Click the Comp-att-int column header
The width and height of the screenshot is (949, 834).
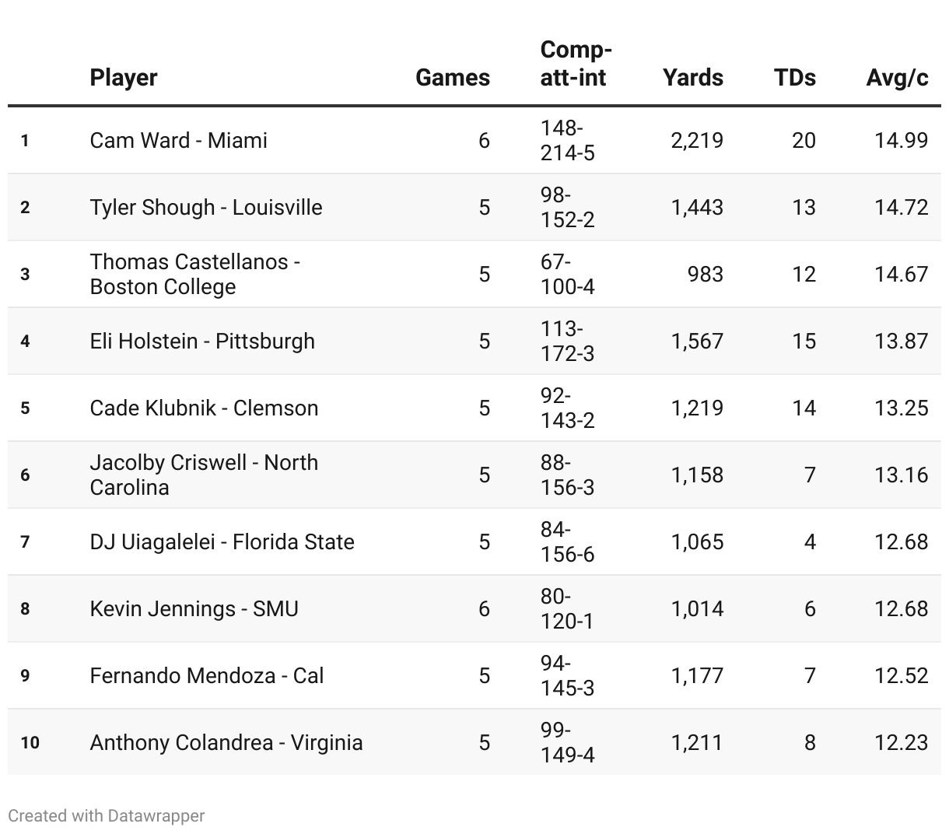(x=576, y=64)
